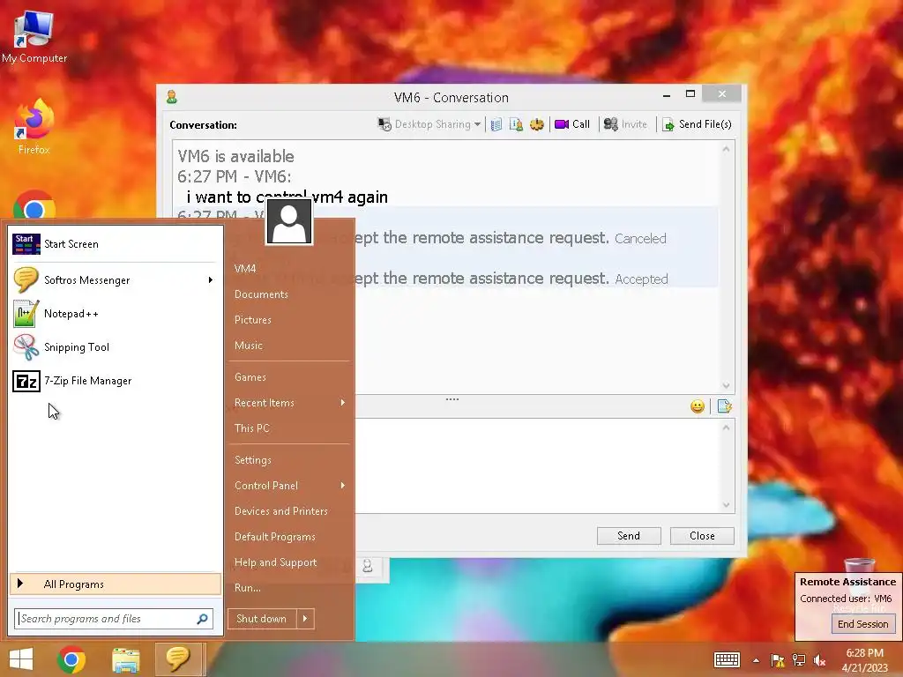The image size is (903, 677).
Task: Click down arrow of message input scrollbar
Action: click(727, 505)
